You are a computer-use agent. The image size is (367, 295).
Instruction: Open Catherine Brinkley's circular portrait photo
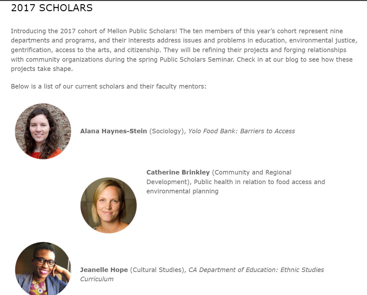click(x=109, y=205)
